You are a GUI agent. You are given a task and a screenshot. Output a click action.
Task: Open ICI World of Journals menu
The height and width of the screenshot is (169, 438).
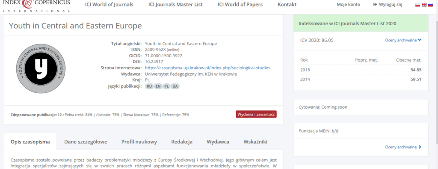[x=109, y=4]
